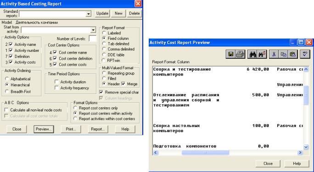Viewport: 314px width, 172px height.
Task: Select Report cost centers within activity
Action: coord(75,113)
